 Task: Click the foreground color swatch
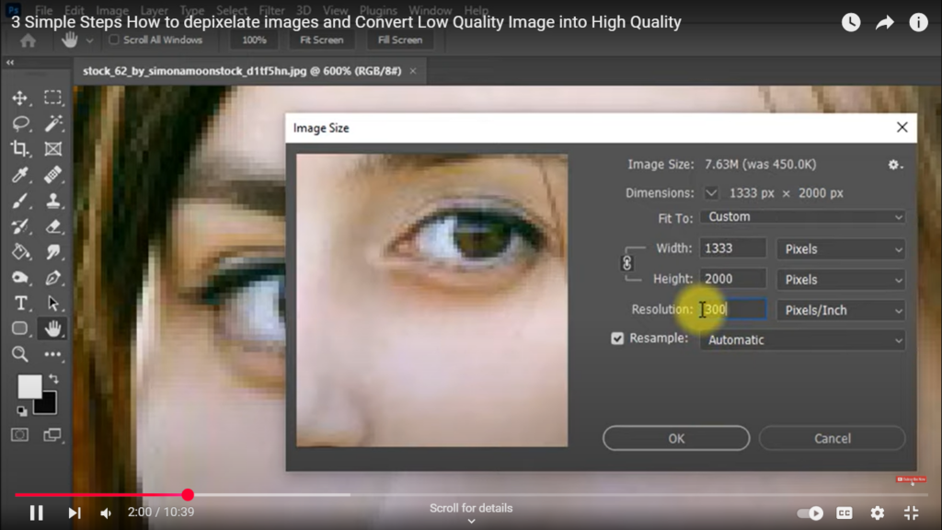(x=29, y=387)
